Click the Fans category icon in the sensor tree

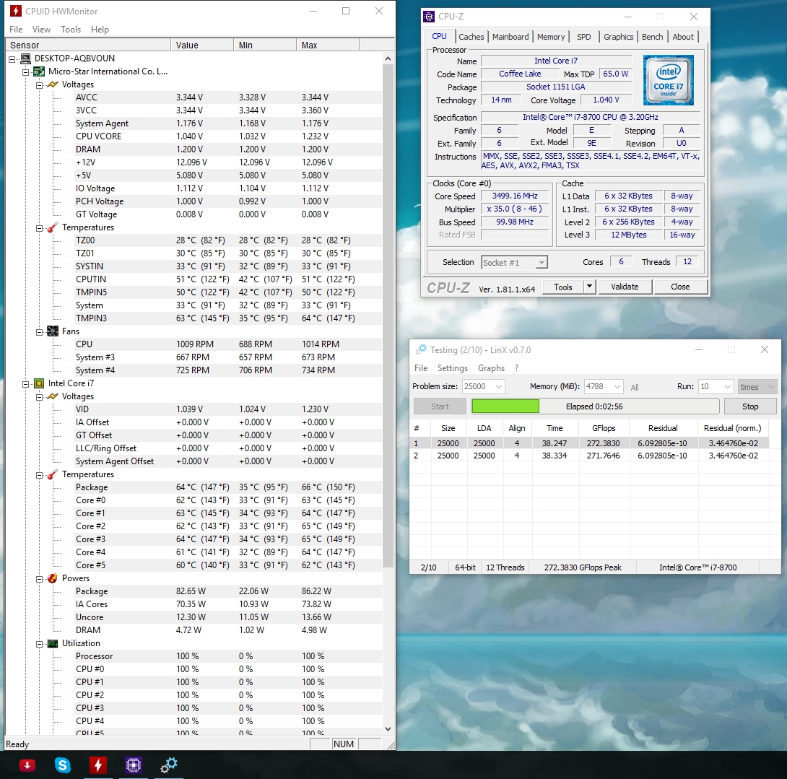pyautogui.click(x=53, y=331)
